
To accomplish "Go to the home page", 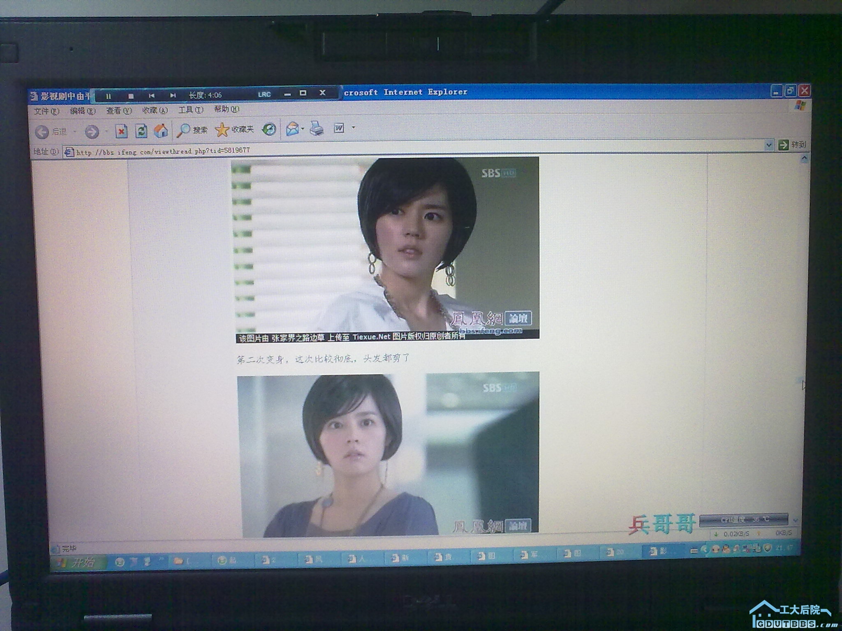I will [161, 131].
